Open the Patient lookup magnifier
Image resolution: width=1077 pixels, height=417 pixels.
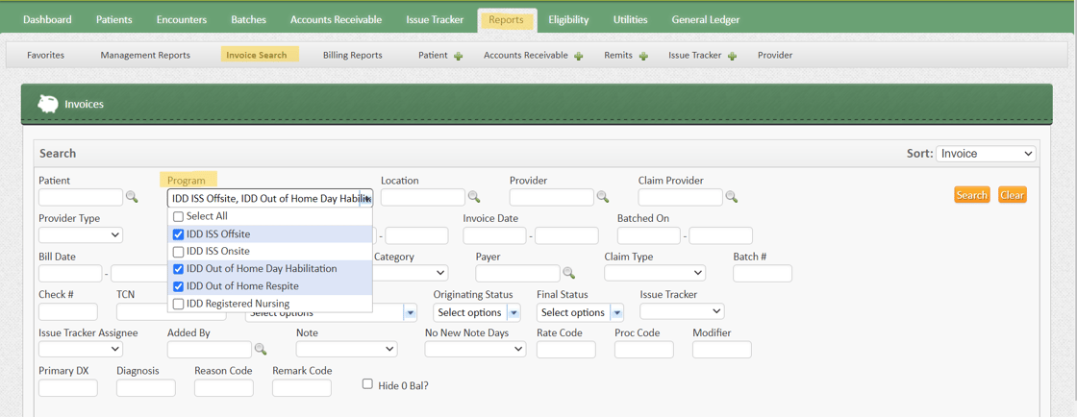pos(132,198)
